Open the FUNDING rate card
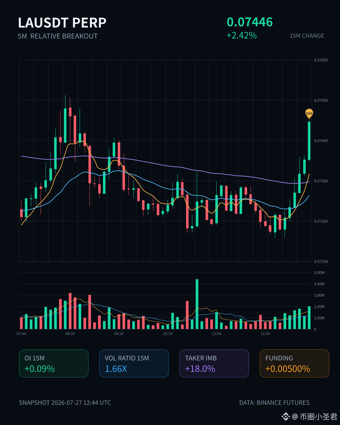340x425 pixels. pyautogui.click(x=294, y=363)
